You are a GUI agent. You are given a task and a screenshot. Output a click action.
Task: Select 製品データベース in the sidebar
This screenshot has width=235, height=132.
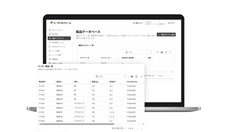tap(59, 38)
